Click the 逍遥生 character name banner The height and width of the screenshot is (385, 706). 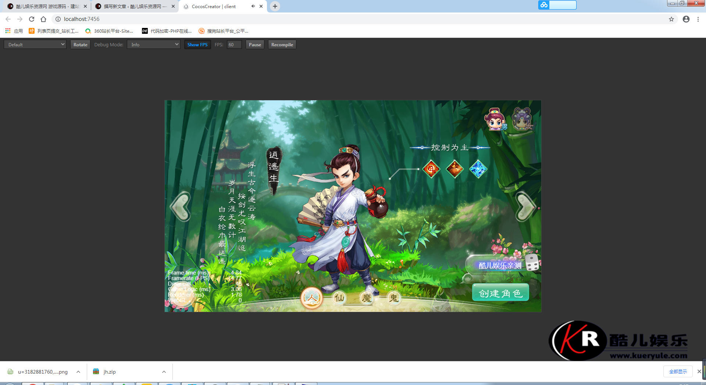(x=274, y=170)
